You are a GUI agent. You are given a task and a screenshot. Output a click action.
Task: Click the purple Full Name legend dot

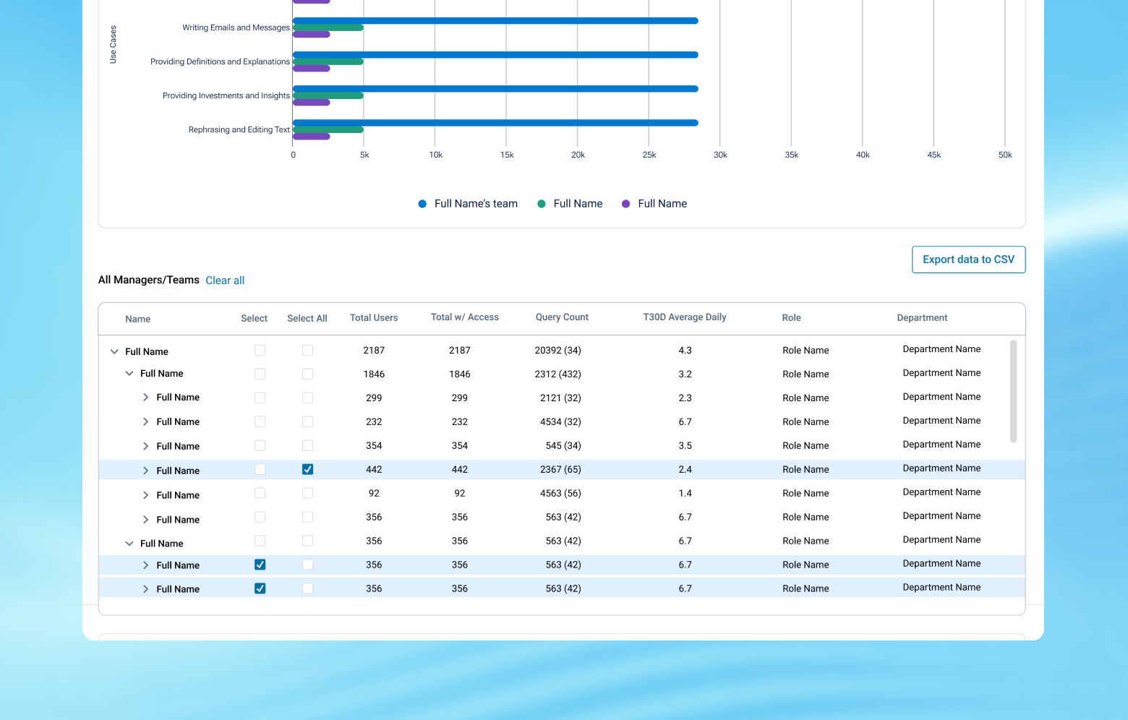click(626, 204)
